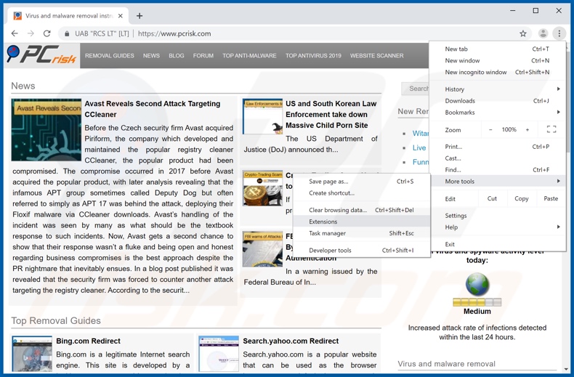Expand the More tools submenu

coord(497,181)
